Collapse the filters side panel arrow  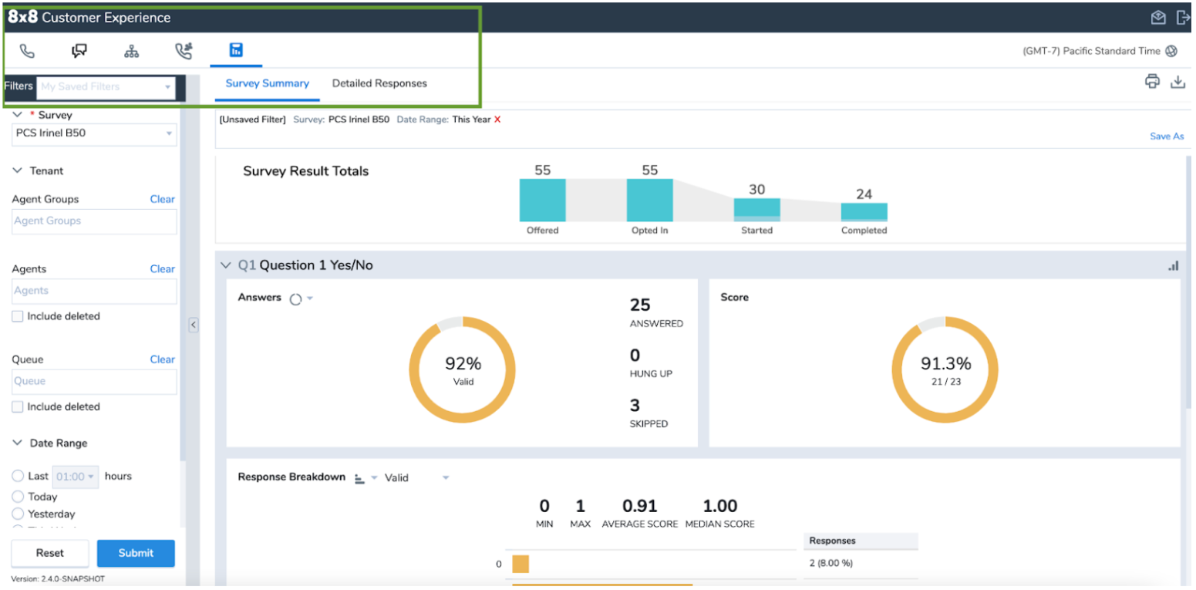coord(194,325)
